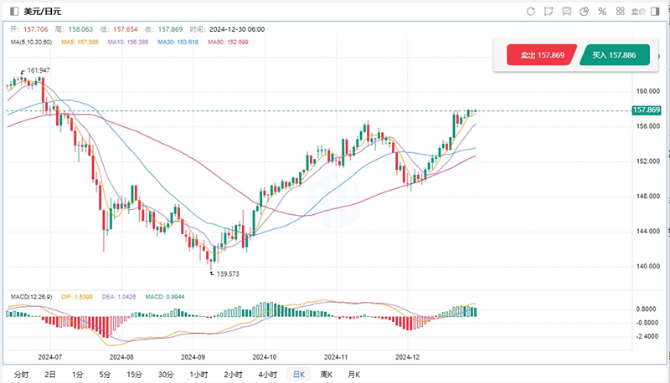Viewport: 670px width, 383px height.
Task: Select the 4小时 timeframe tab
Action: [x=268, y=374]
